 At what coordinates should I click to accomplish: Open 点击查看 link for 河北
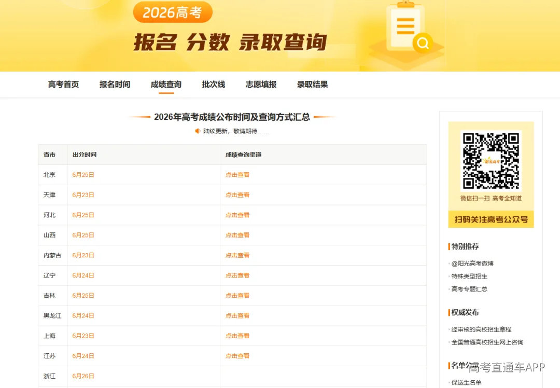(x=237, y=215)
